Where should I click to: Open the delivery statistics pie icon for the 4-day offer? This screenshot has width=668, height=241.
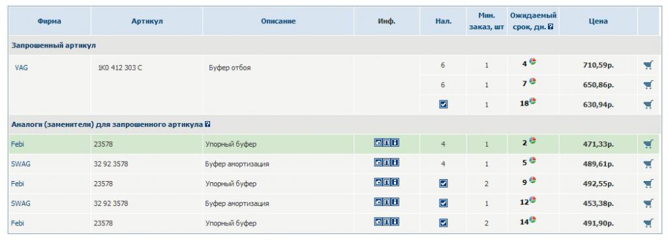pyautogui.click(x=532, y=62)
